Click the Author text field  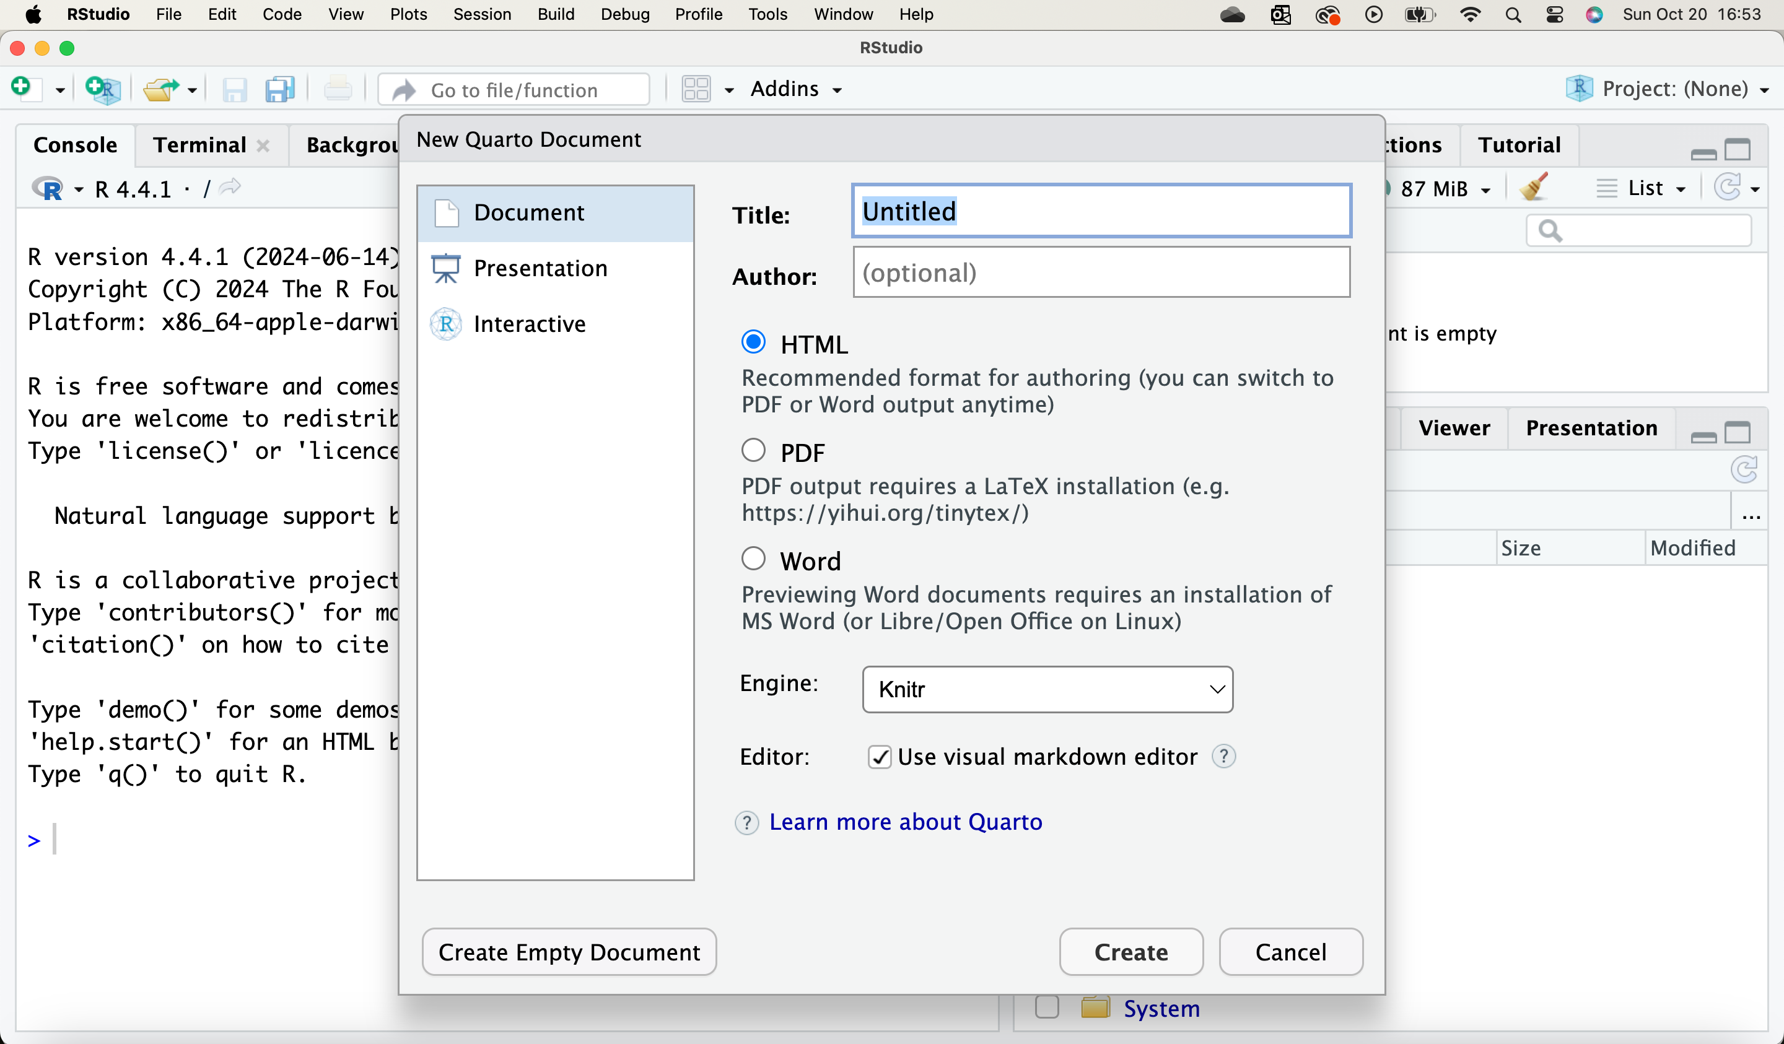click(x=1101, y=272)
